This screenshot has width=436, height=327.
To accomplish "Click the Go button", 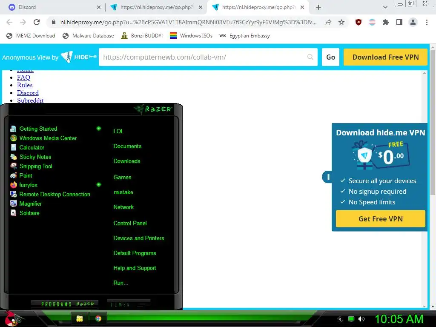I will pyautogui.click(x=330, y=57).
